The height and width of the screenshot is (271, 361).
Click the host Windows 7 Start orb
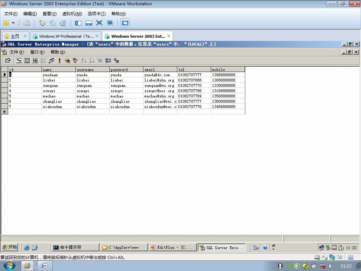(x=9, y=266)
